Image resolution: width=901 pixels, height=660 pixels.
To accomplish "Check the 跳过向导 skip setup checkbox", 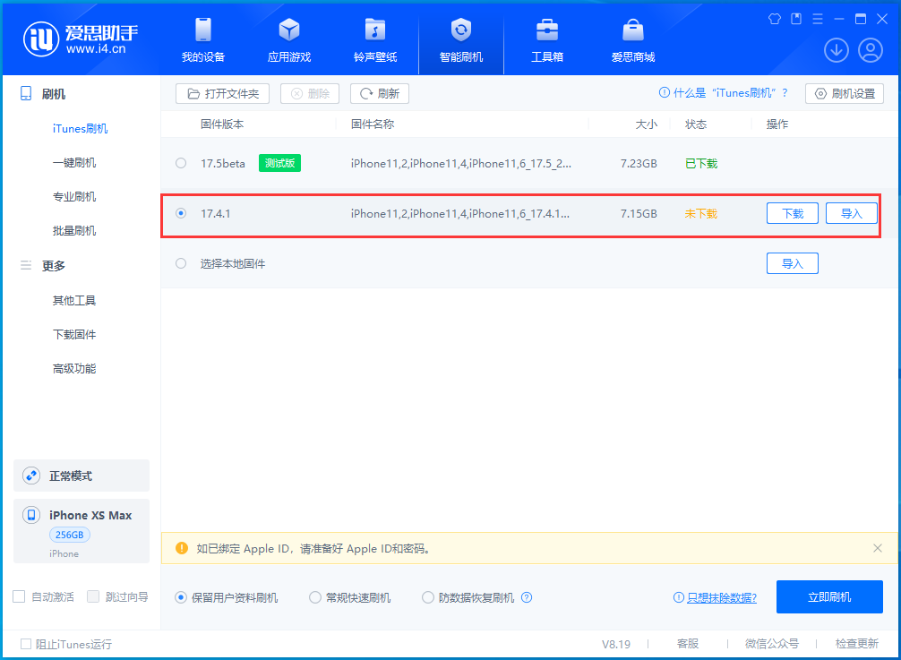I will click(92, 596).
